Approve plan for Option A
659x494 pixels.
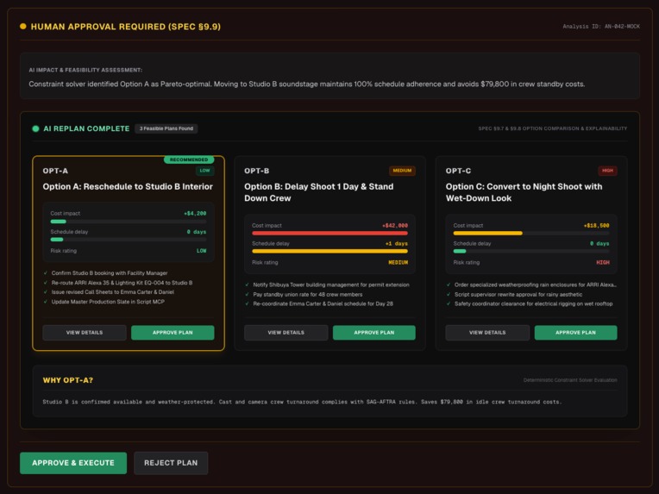point(173,332)
